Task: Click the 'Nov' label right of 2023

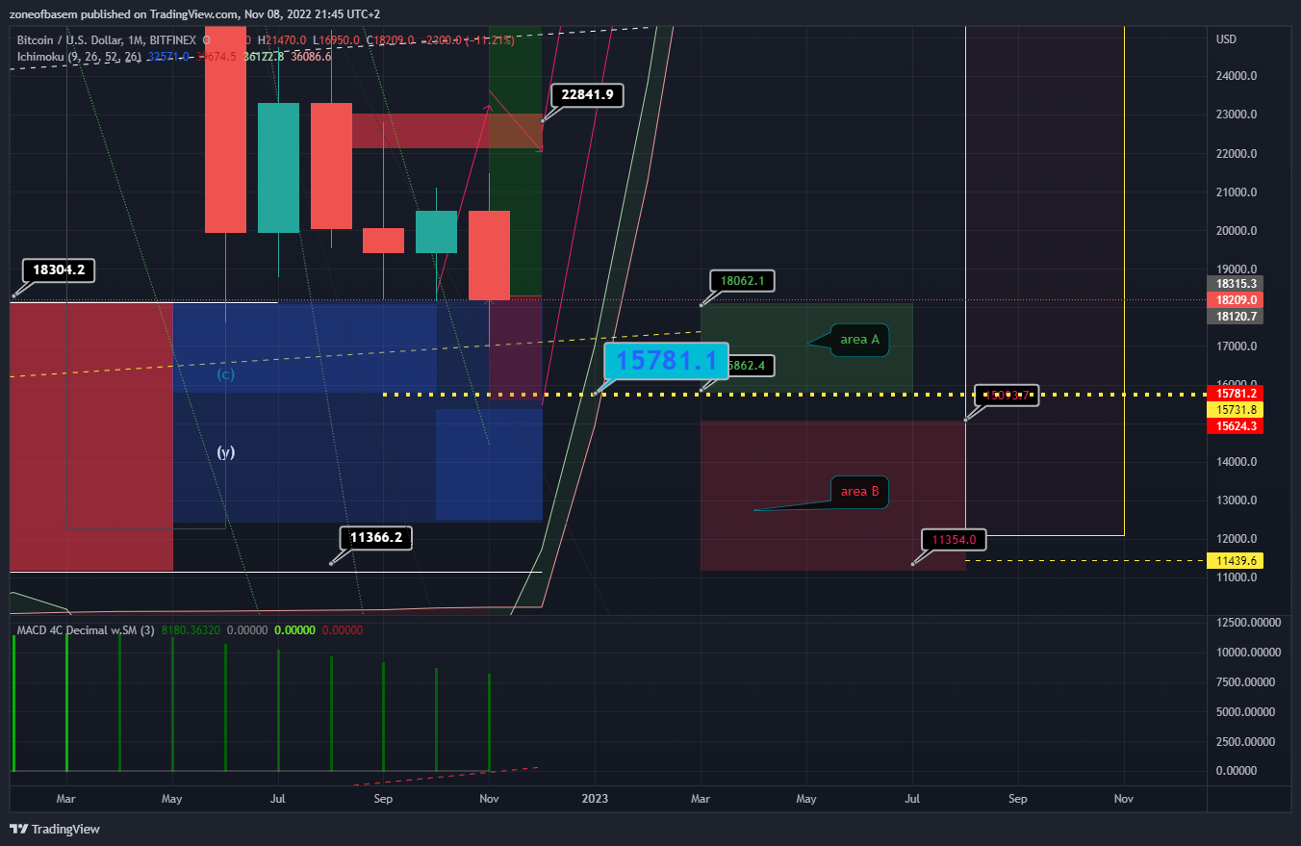Action: [1123, 799]
